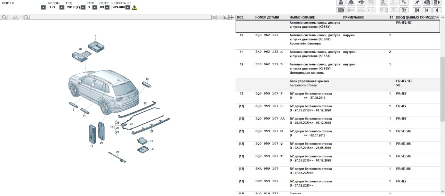Viewport: 445px width, 196px height.
Task: Click the ПРИМЕЧАНИЕ column header
Action: [354, 17]
